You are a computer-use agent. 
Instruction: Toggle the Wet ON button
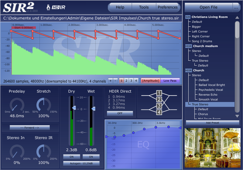91,157
